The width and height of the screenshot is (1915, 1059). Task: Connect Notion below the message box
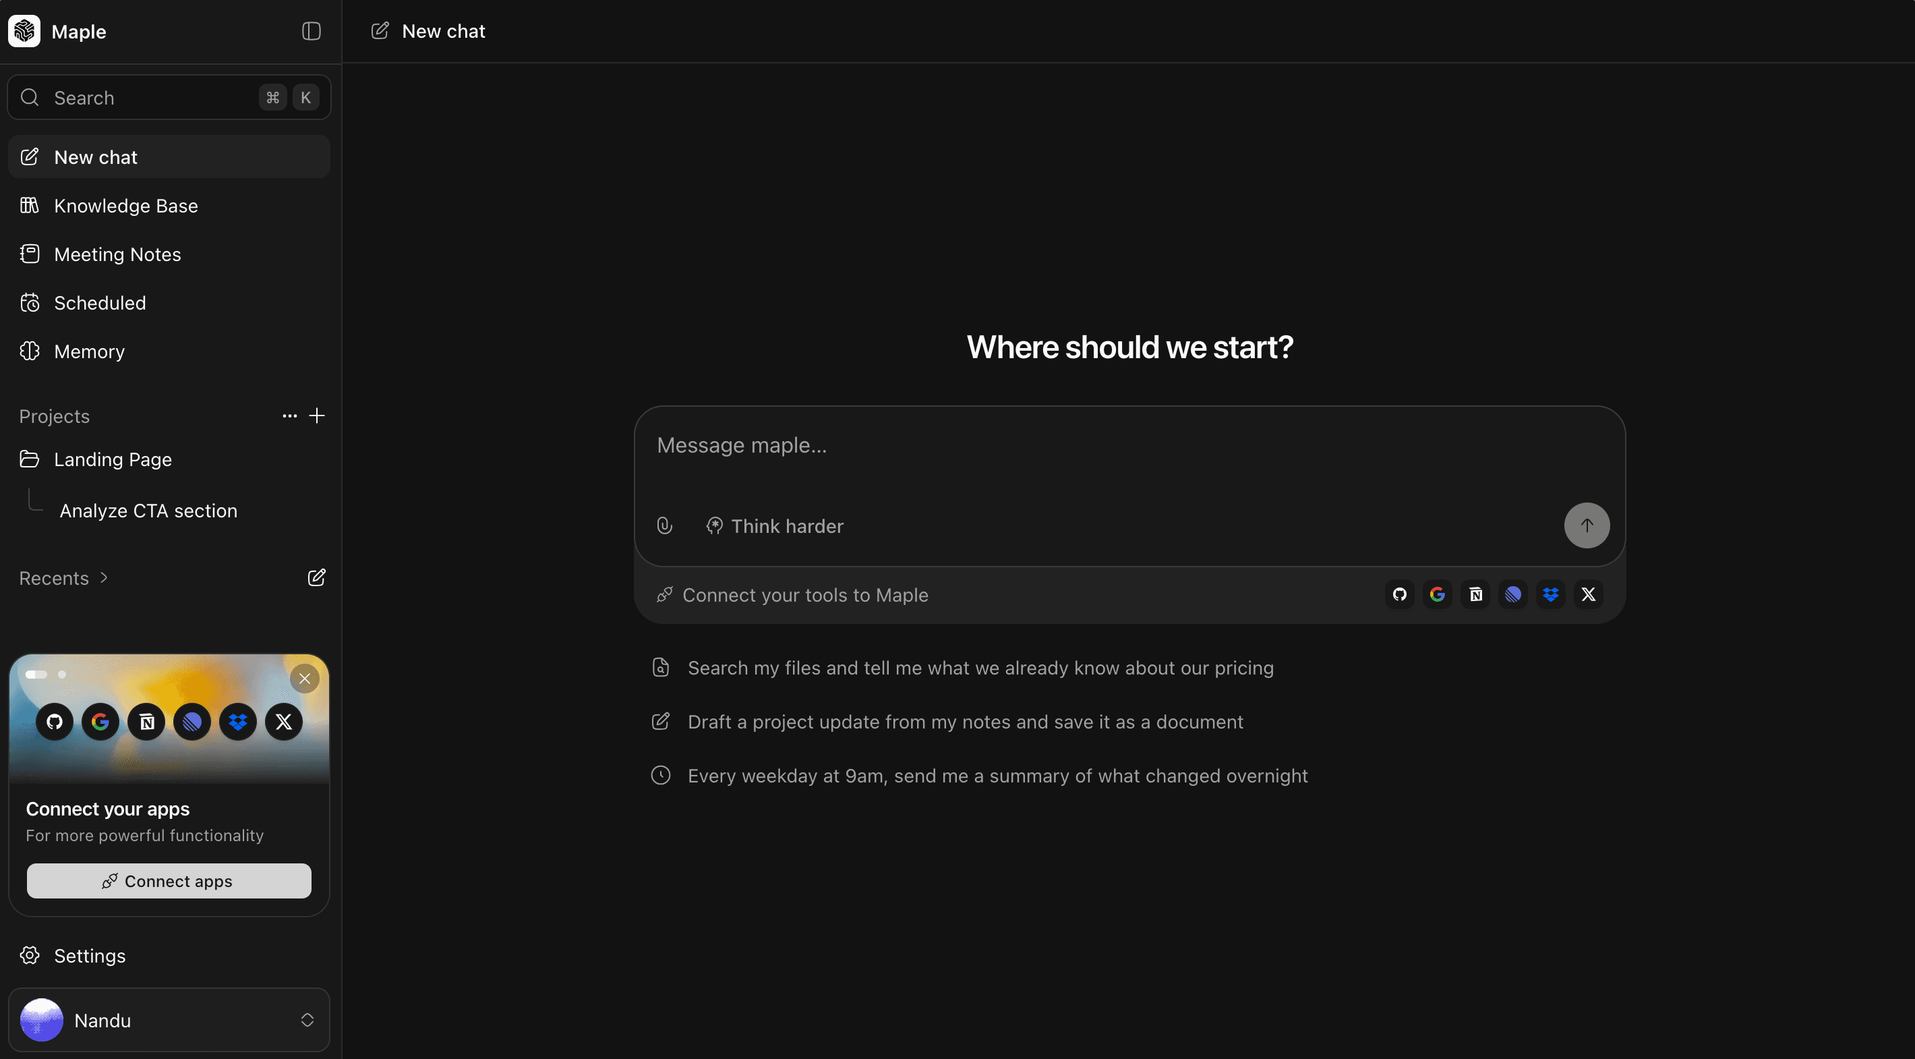(x=1475, y=594)
